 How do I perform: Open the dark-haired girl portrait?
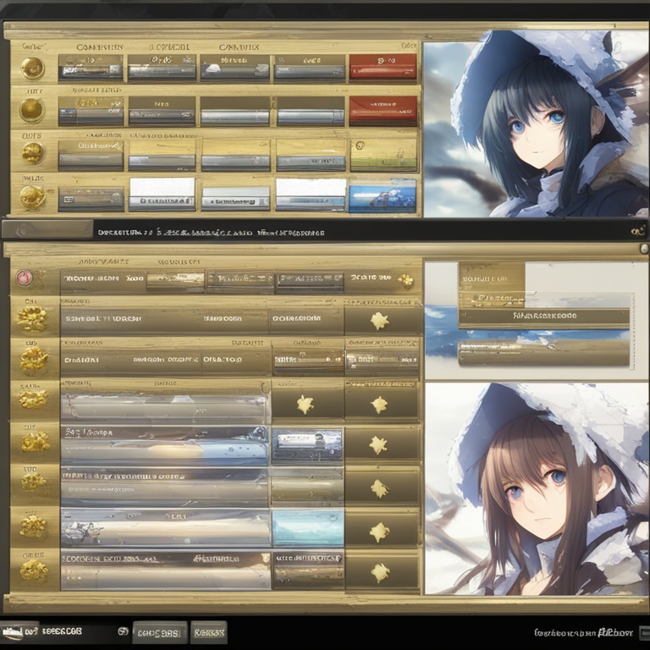click(535, 123)
